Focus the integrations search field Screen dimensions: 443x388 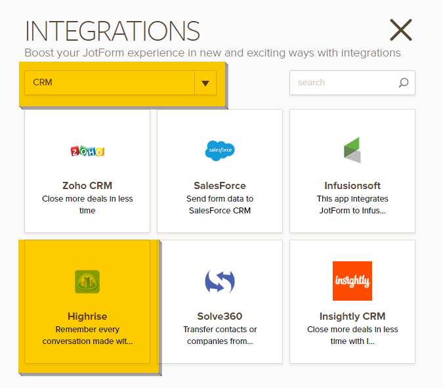point(345,83)
